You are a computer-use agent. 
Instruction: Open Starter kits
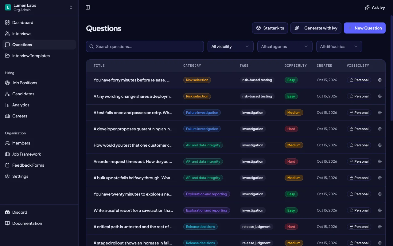pyautogui.click(x=270, y=28)
